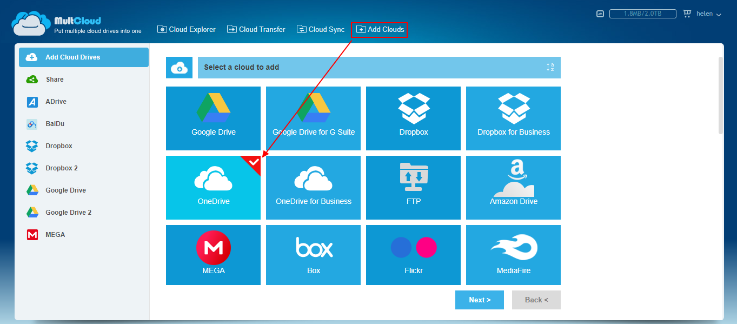Select OneDrive for Business tile

point(313,188)
